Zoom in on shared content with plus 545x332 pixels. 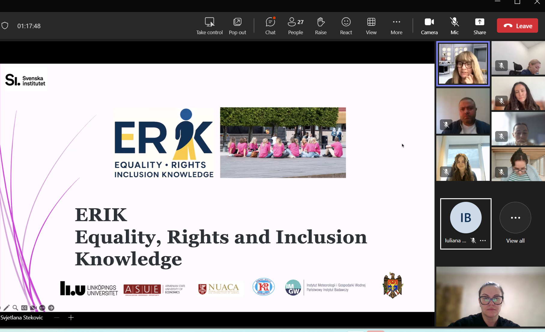pos(71,318)
